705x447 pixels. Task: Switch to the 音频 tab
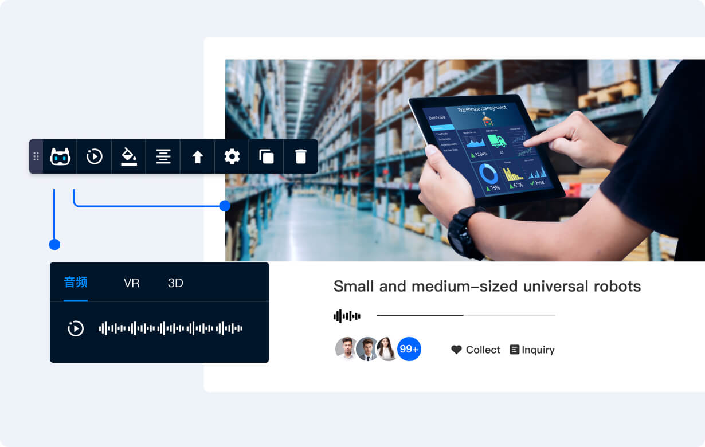[76, 283]
